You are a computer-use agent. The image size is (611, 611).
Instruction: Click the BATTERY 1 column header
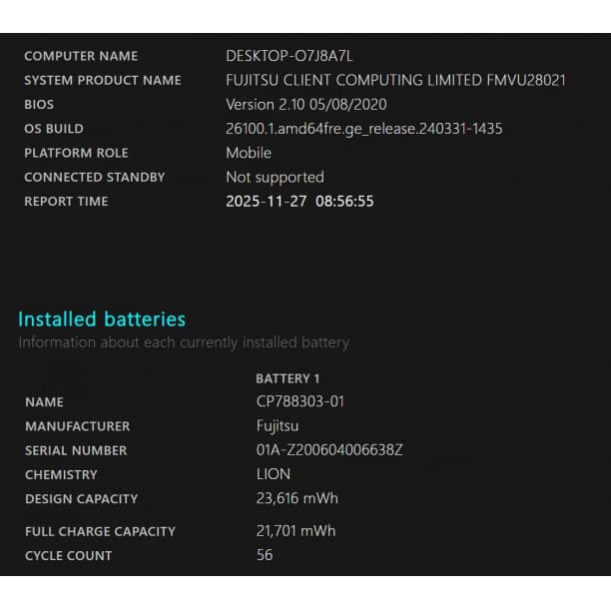click(x=288, y=378)
